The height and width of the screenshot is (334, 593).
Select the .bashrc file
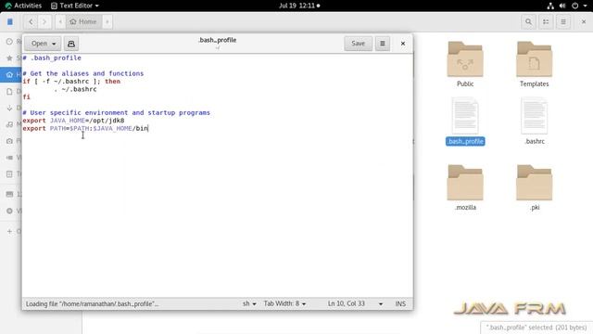pos(534,122)
